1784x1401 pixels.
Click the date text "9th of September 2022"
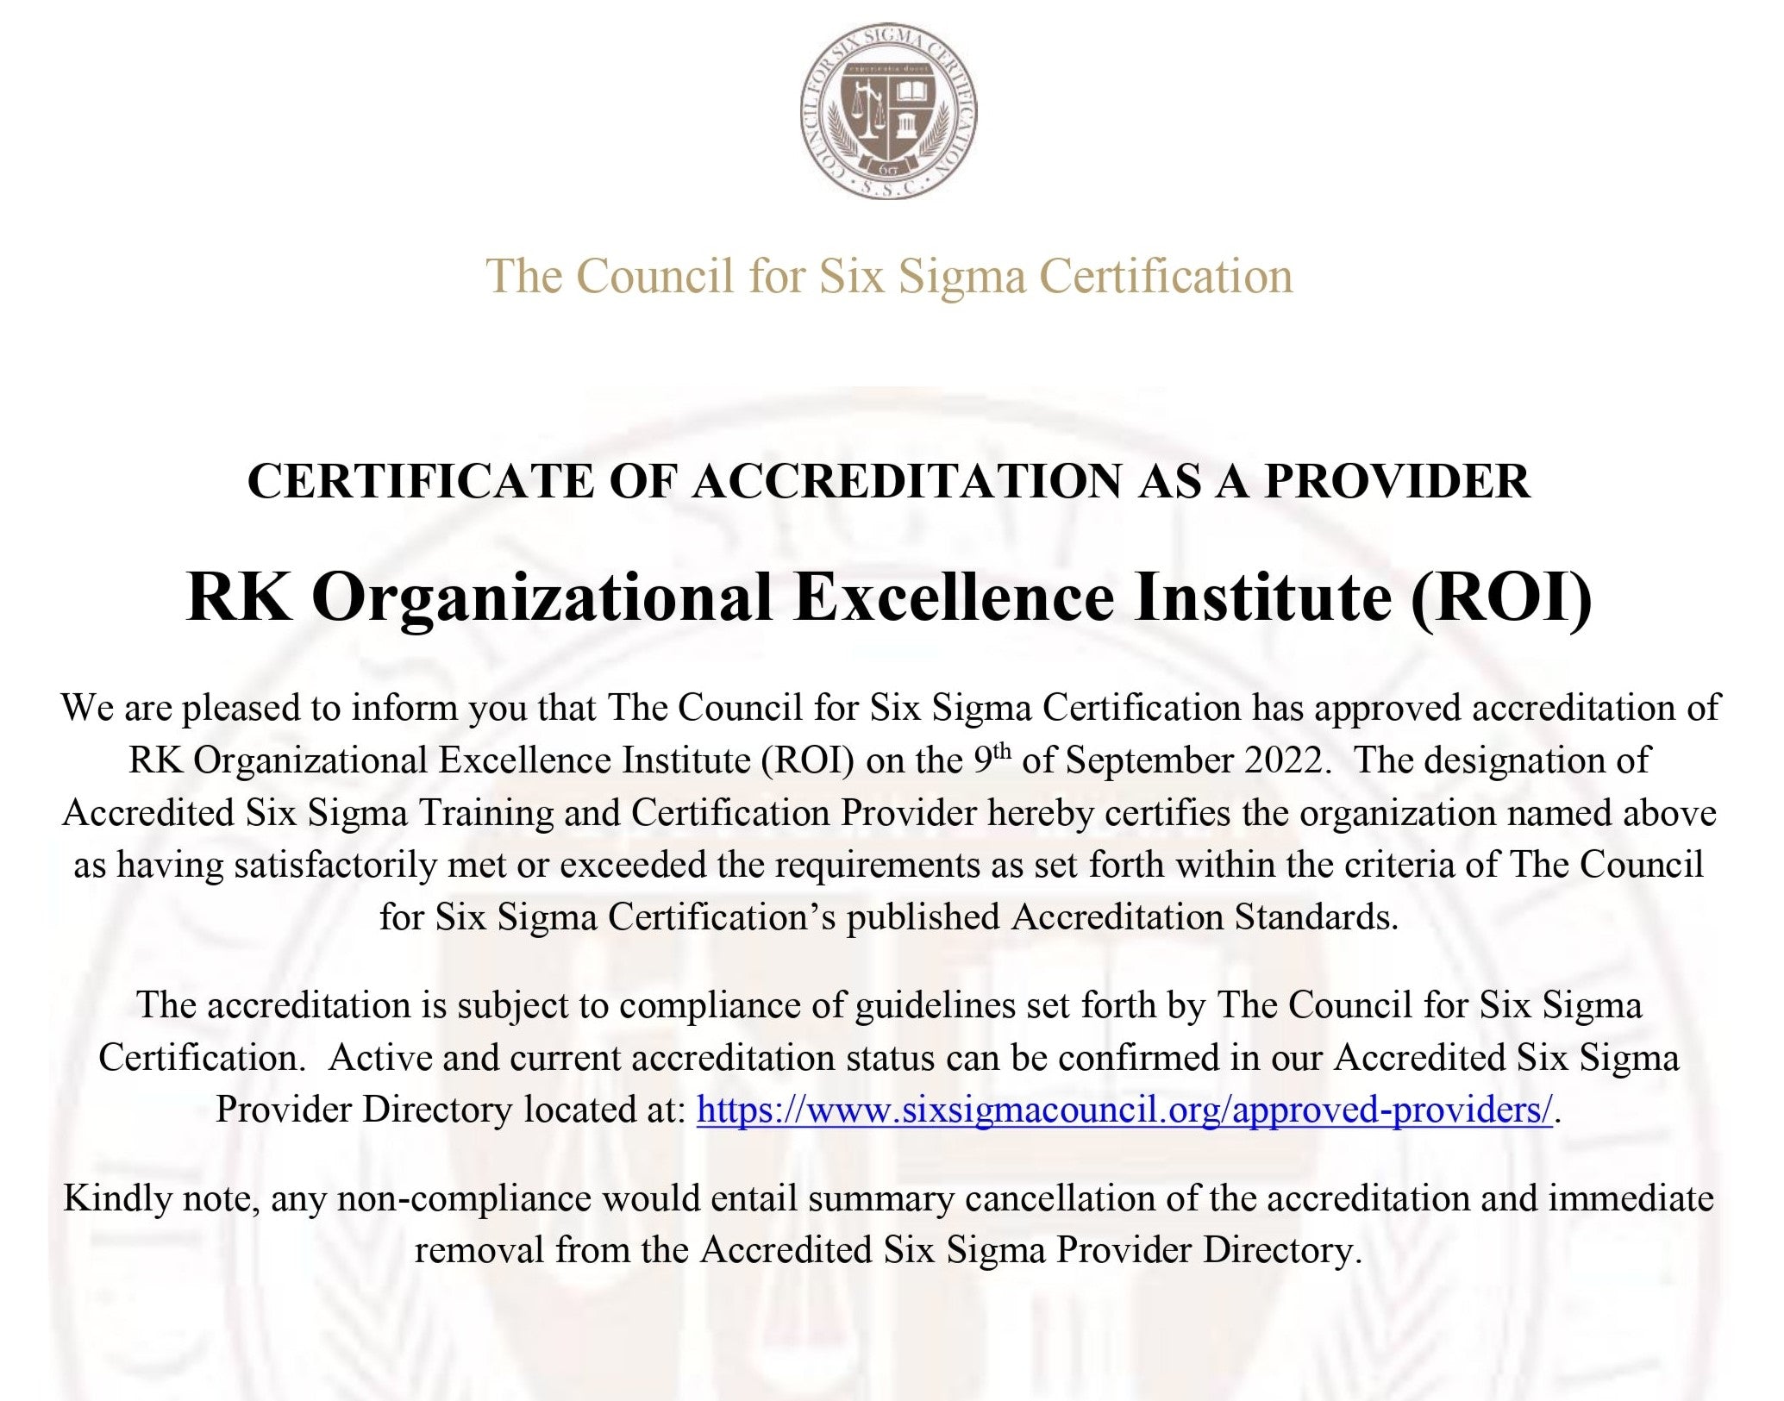point(1148,760)
